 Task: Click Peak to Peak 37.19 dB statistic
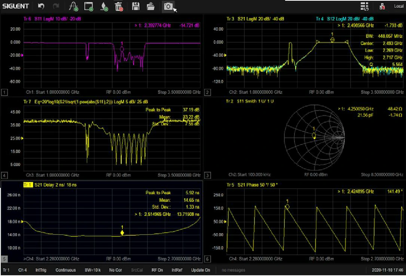coord(173,110)
